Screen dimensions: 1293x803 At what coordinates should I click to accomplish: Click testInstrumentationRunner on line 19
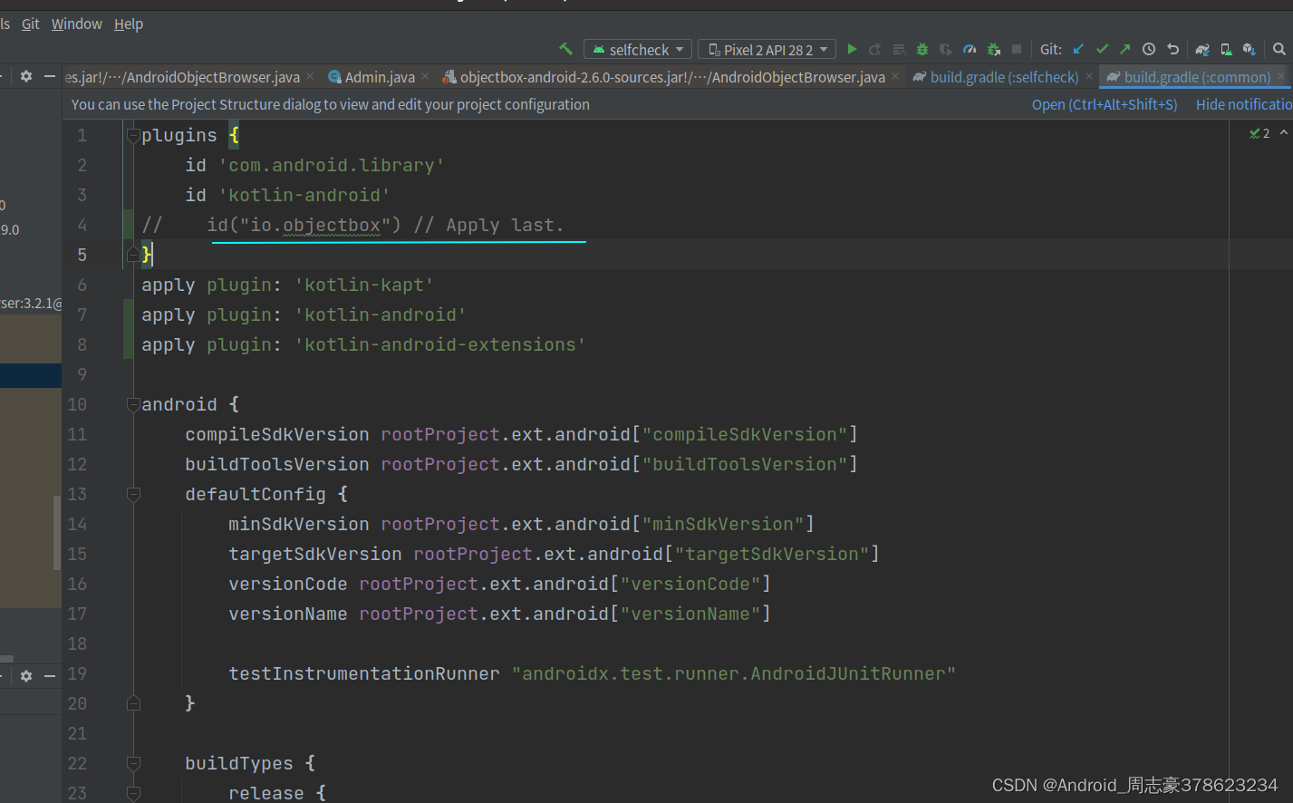(364, 673)
